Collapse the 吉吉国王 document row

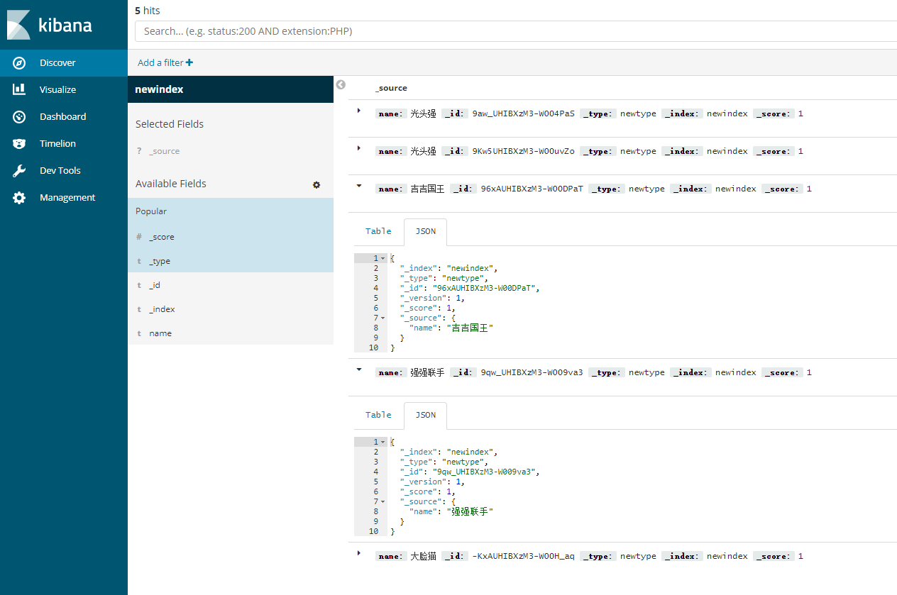359,186
